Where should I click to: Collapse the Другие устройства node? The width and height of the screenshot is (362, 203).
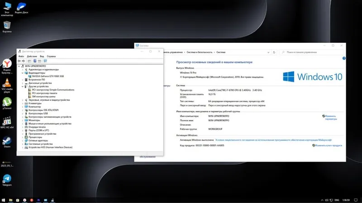pyautogui.click(x=23, y=86)
